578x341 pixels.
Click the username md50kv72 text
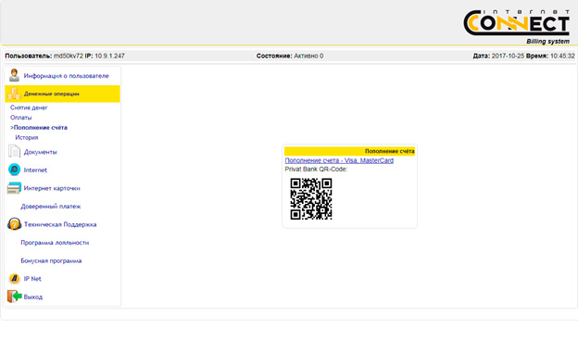[69, 56]
